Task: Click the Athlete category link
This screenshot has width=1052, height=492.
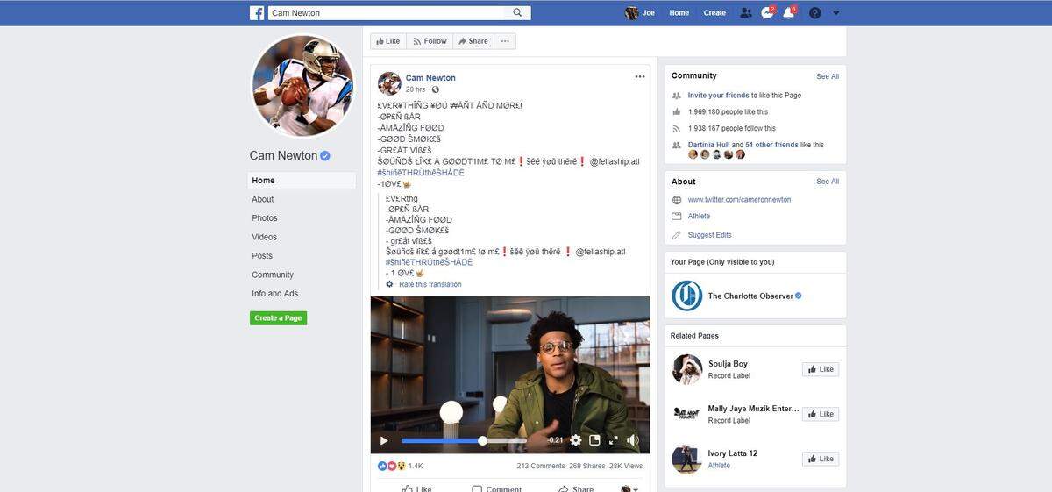Action: point(699,216)
